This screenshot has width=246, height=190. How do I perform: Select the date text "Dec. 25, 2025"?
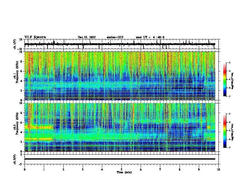coord(87,37)
